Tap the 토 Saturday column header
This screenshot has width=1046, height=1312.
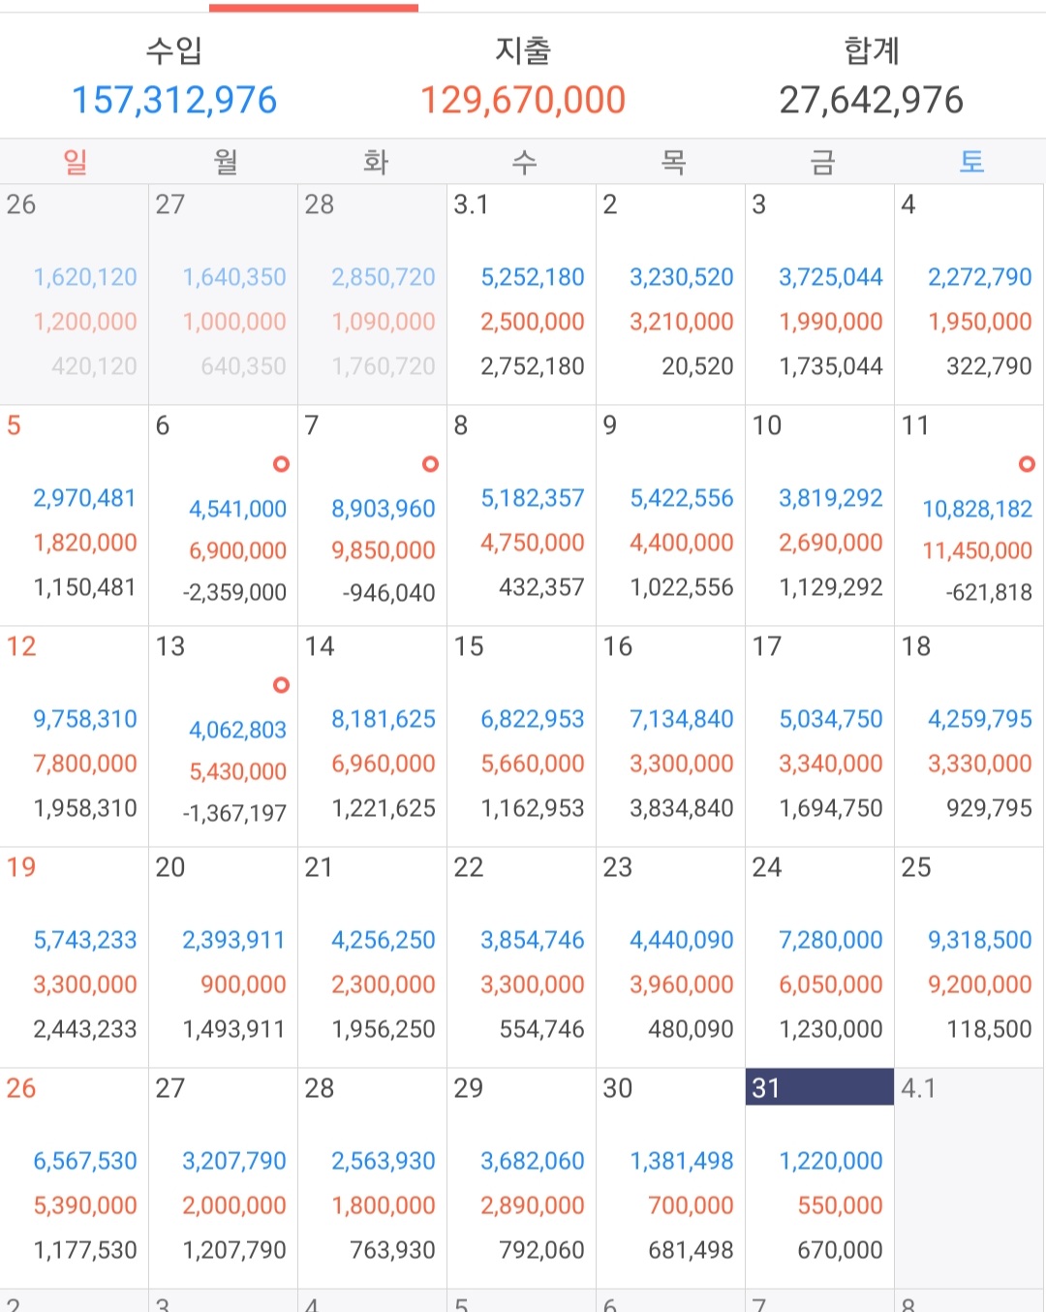coord(970,162)
